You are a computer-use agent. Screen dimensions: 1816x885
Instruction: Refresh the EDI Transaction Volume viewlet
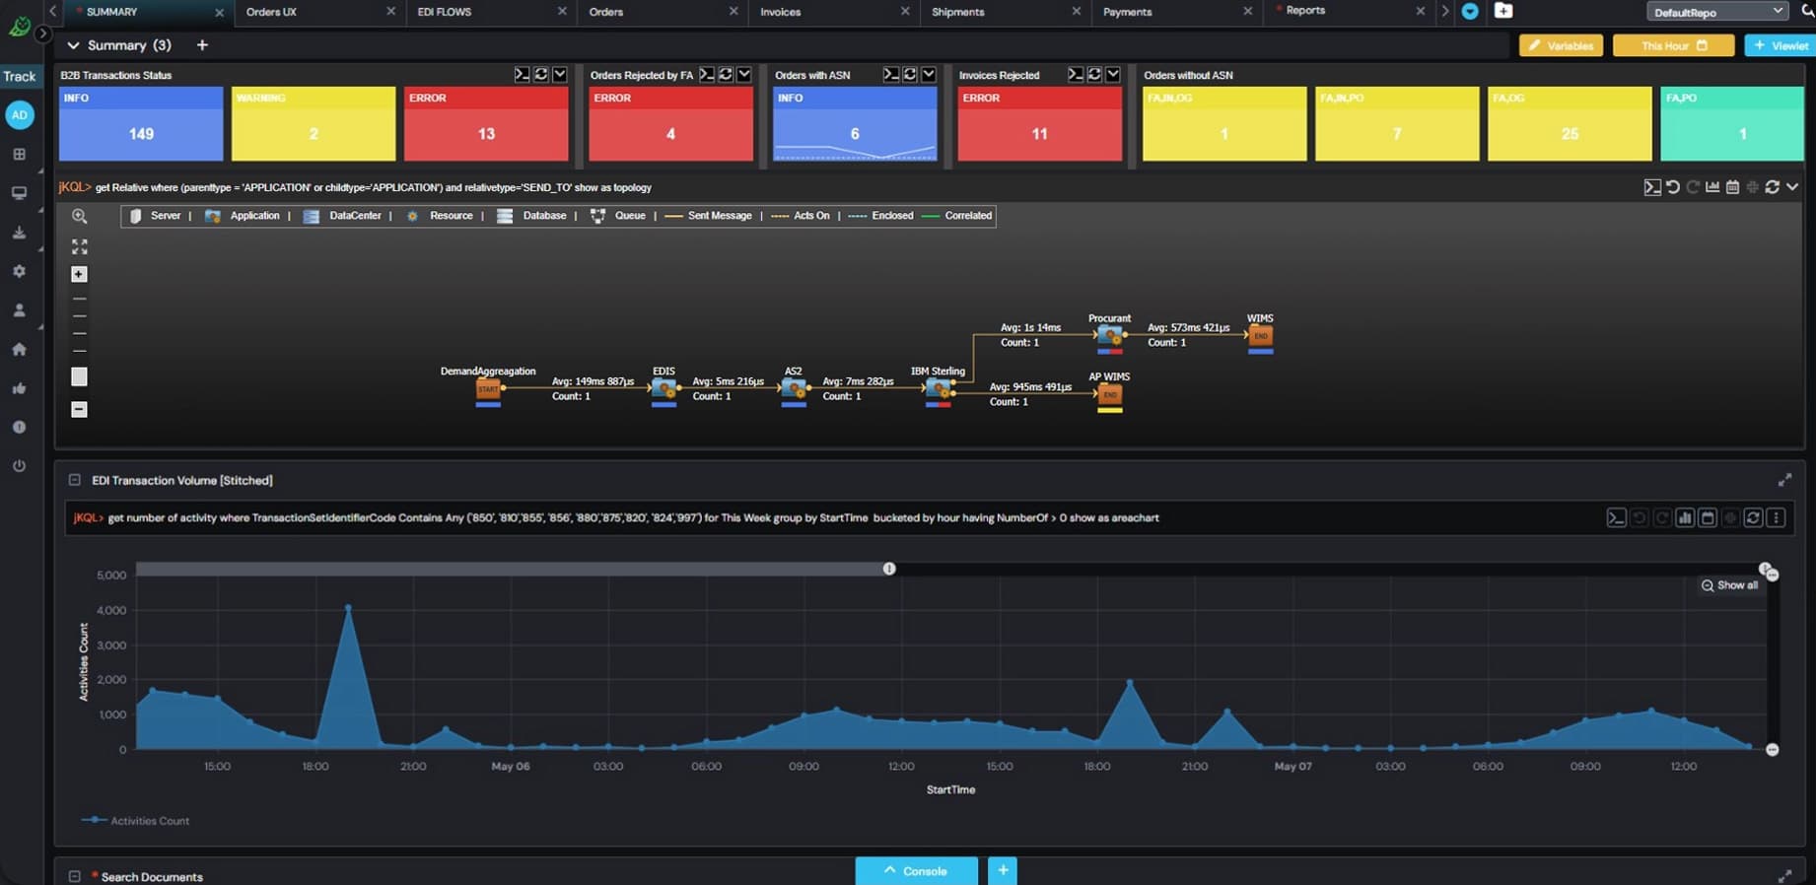point(1753,517)
